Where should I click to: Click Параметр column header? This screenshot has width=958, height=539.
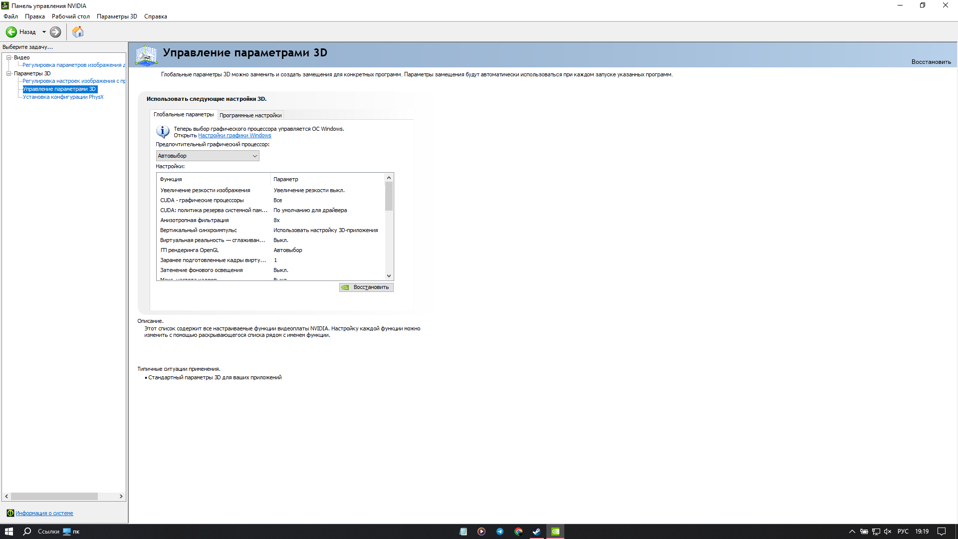point(328,179)
